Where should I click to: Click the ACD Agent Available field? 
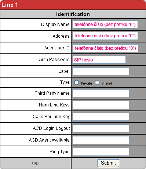[101, 140]
